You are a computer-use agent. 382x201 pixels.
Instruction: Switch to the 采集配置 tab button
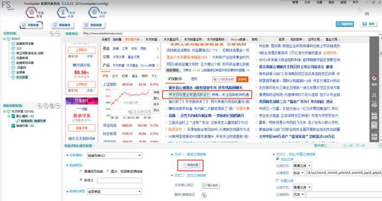31,25
